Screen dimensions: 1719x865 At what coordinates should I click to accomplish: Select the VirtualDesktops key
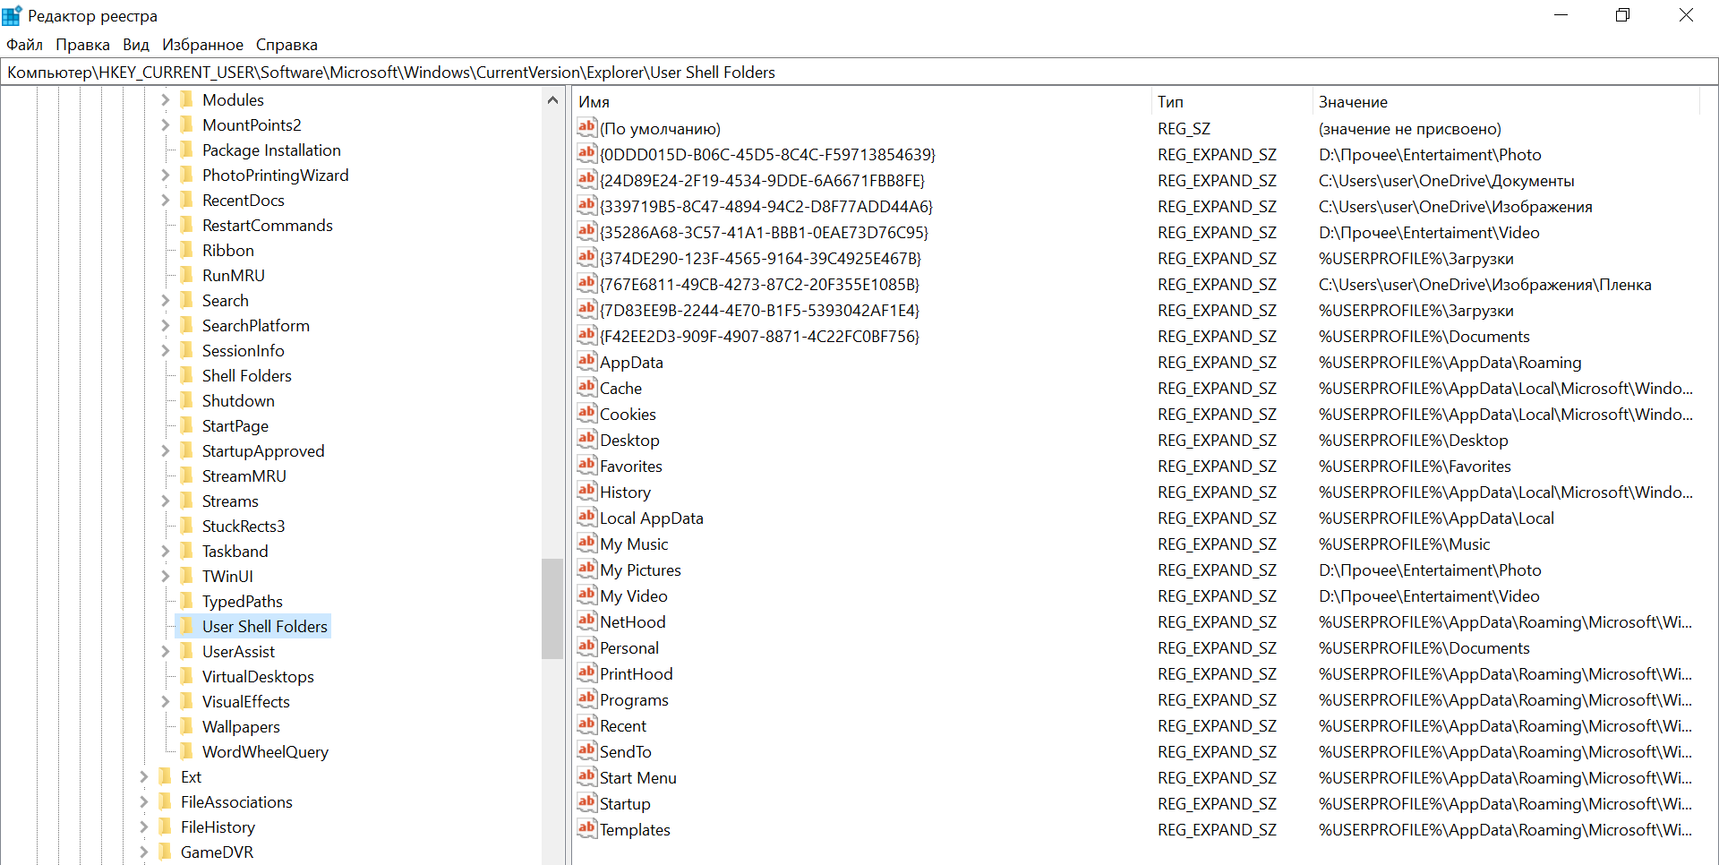click(258, 676)
